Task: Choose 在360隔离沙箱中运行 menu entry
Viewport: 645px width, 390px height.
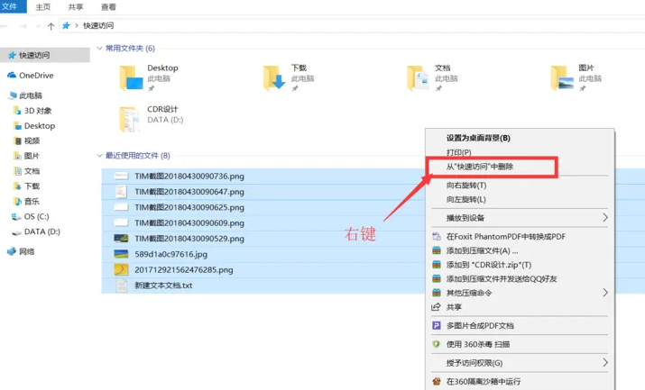Action: 484,381
